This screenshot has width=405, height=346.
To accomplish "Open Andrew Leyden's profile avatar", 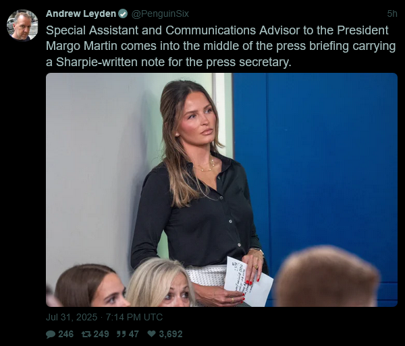I will click(22, 25).
